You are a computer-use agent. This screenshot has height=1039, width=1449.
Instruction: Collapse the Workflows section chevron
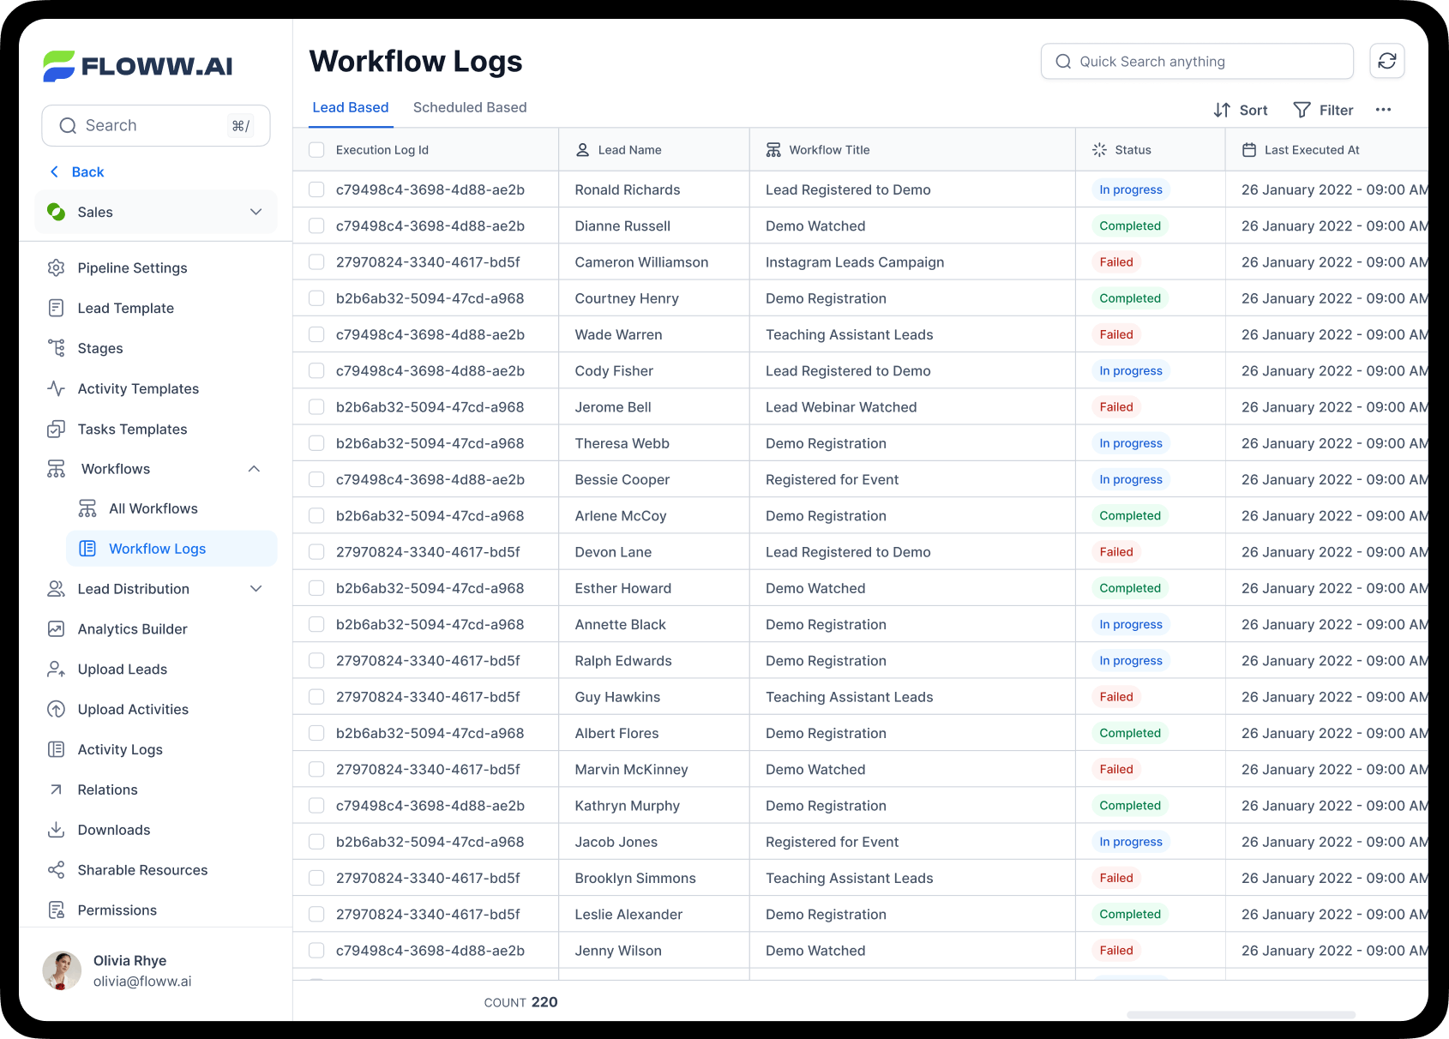(254, 468)
